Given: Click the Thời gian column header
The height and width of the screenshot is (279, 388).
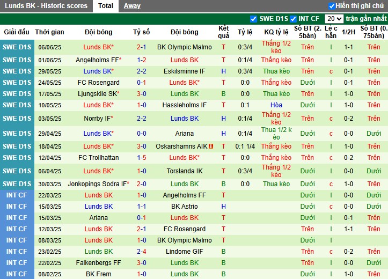Looking at the screenshot, I should click(49, 32).
